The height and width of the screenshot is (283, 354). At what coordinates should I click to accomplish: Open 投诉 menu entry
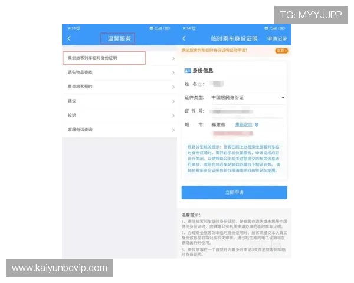pyautogui.click(x=119, y=116)
